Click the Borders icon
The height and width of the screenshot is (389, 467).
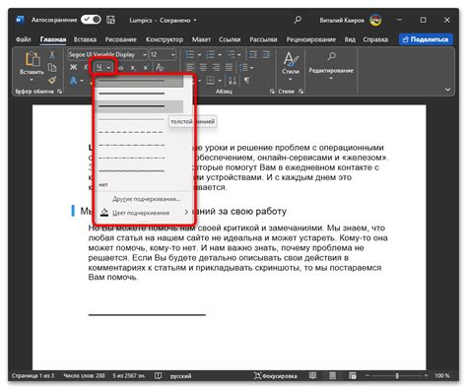coord(210,81)
